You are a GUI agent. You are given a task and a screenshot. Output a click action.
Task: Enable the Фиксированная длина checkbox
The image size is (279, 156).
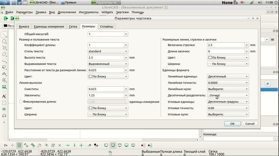click(20, 101)
